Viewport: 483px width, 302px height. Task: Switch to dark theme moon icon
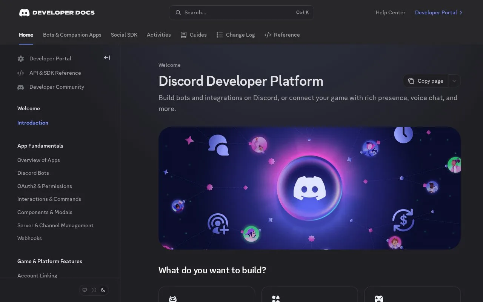pos(103,290)
